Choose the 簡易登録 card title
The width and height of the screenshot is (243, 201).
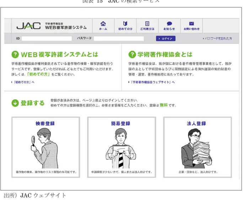coord(121,123)
